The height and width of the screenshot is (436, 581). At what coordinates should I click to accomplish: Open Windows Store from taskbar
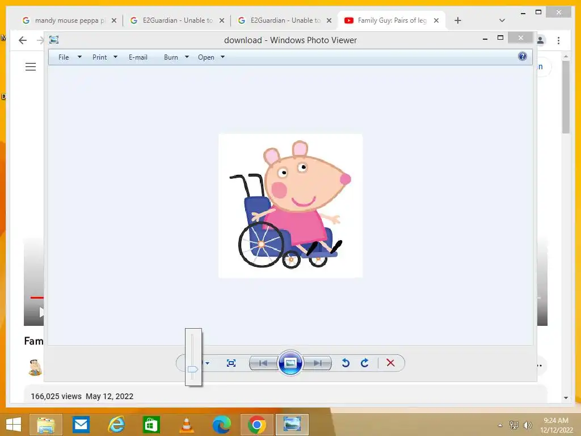(x=151, y=425)
